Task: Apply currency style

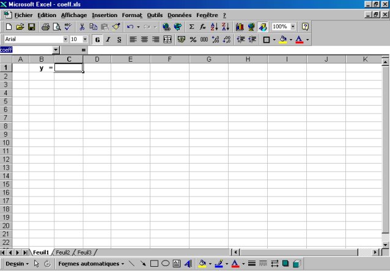Action: (182, 40)
